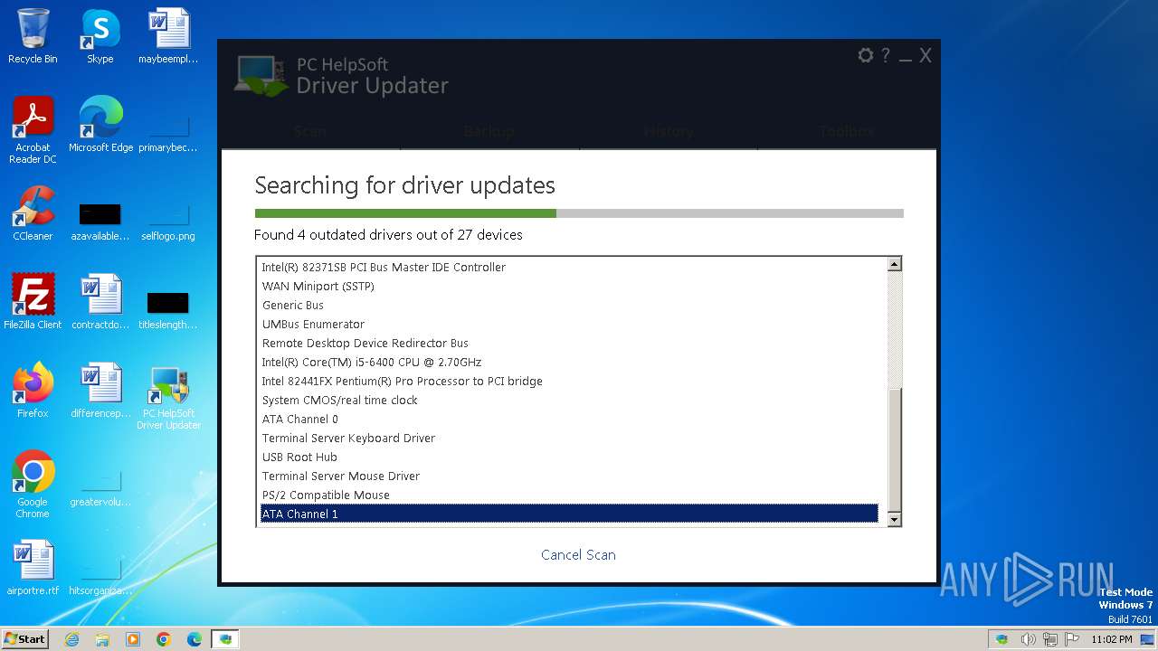1158x651 pixels.
Task: Select UMBus Enumerator row
Action: coord(569,325)
